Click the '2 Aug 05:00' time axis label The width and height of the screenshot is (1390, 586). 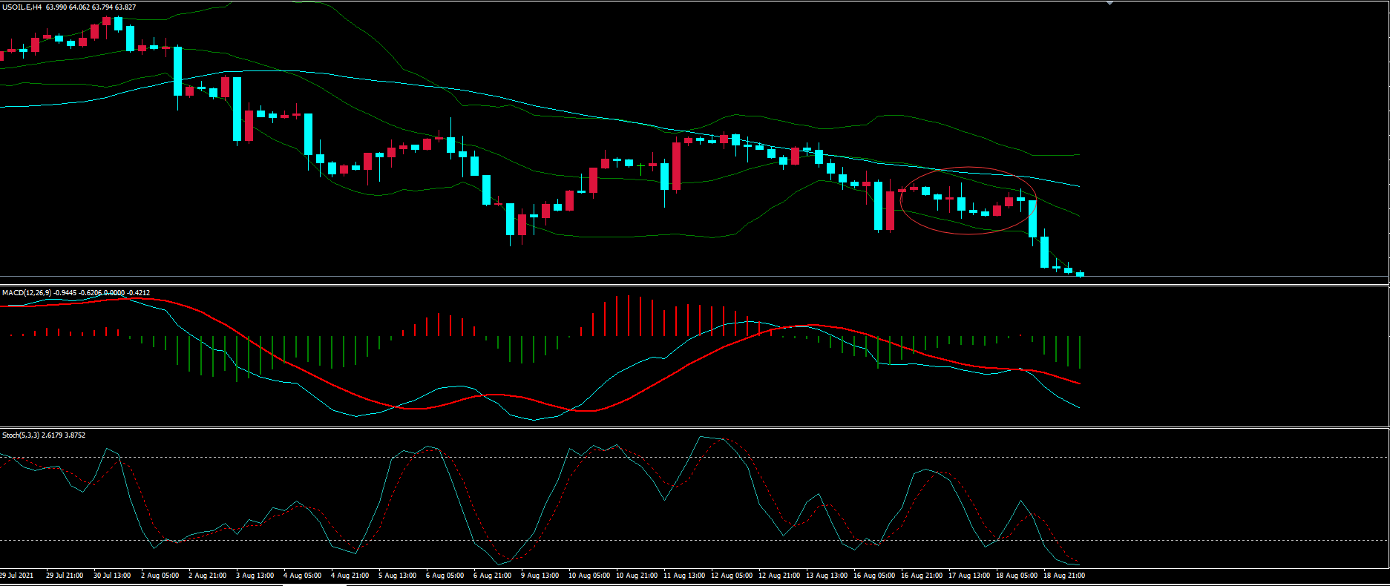pyautogui.click(x=160, y=576)
